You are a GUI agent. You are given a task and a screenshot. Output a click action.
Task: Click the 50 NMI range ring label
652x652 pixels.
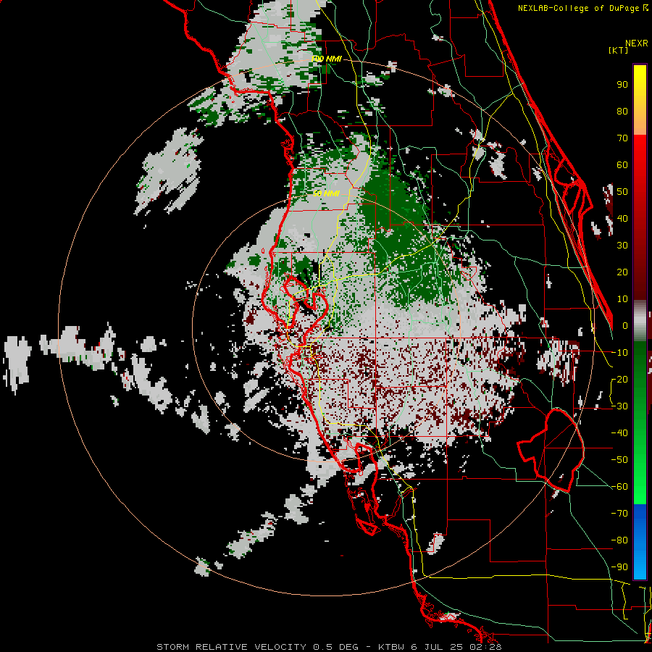326,193
